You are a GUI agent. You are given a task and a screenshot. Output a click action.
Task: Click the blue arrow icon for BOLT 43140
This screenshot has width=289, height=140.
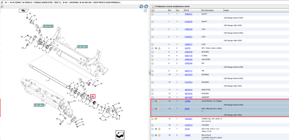[156, 129]
